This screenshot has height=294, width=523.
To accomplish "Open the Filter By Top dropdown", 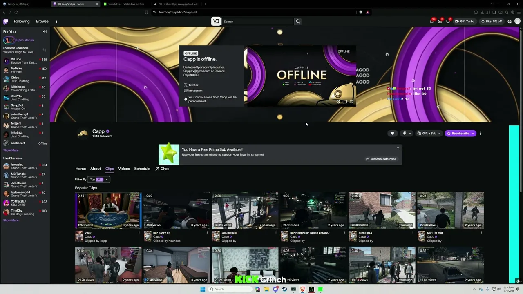I will 99,179.
